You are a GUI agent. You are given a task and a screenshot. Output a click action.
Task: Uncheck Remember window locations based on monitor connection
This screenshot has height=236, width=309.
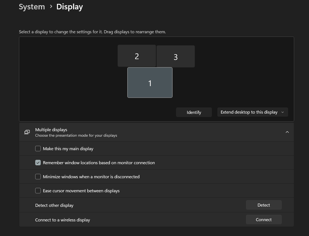tap(38, 163)
